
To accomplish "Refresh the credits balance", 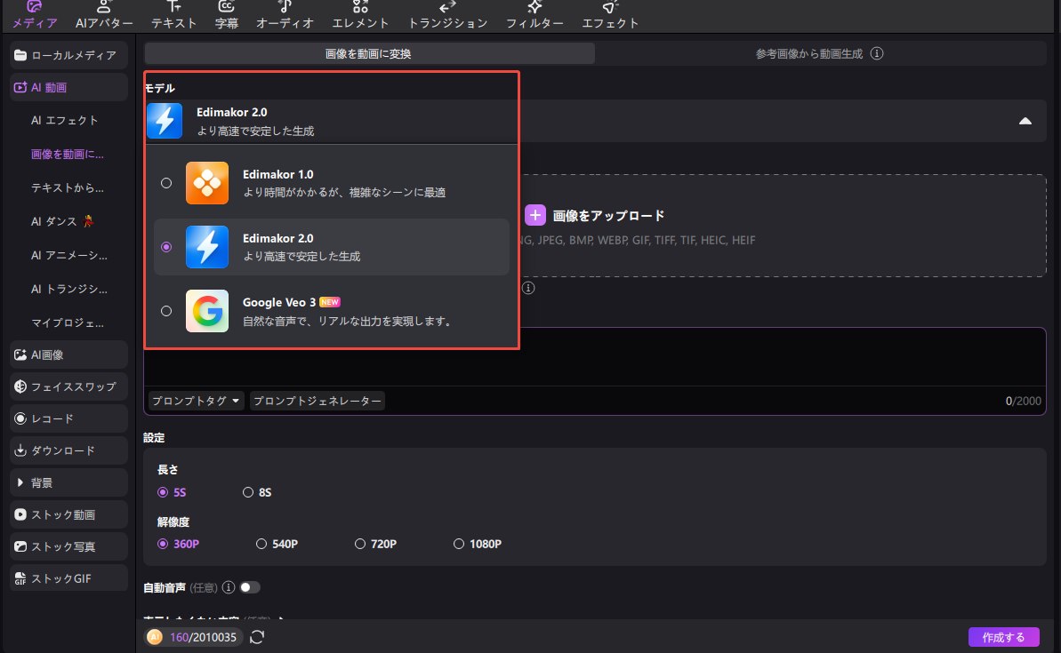I will coord(257,637).
